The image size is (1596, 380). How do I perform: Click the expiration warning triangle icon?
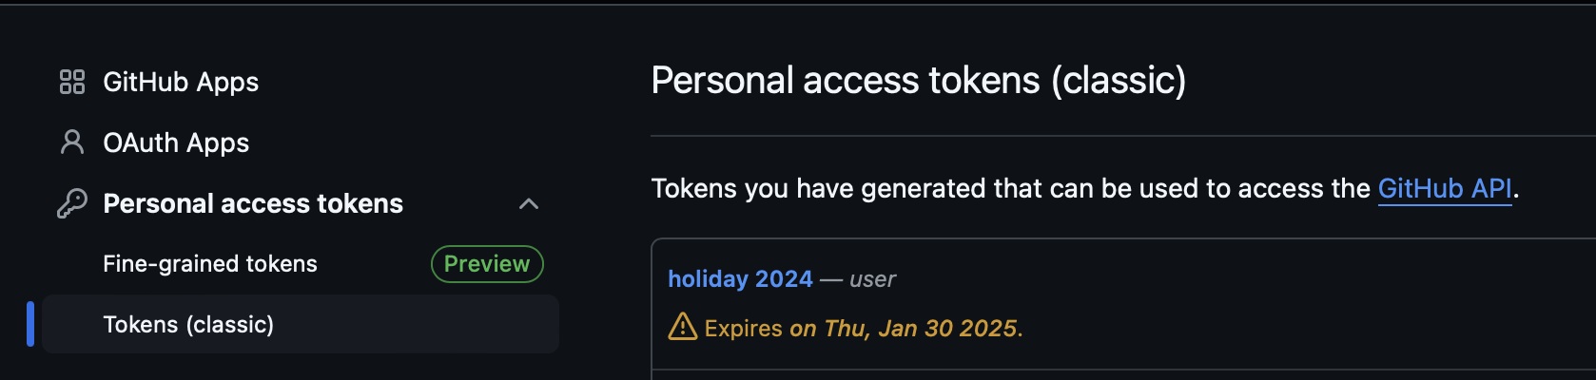point(682,328)
